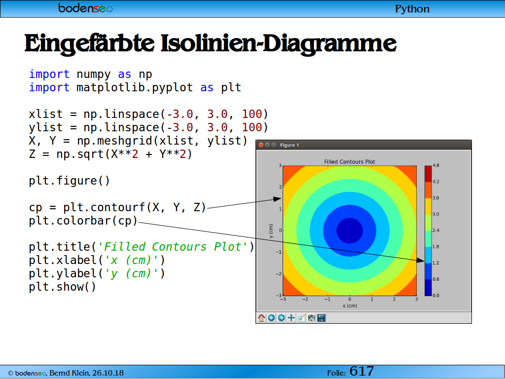Click the Figure 1 title bar text

pos(289,145)
